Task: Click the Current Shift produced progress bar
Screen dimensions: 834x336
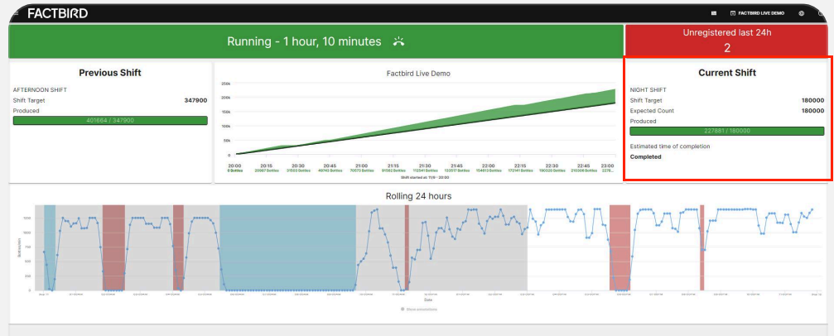Action: [x=727, y=131]
